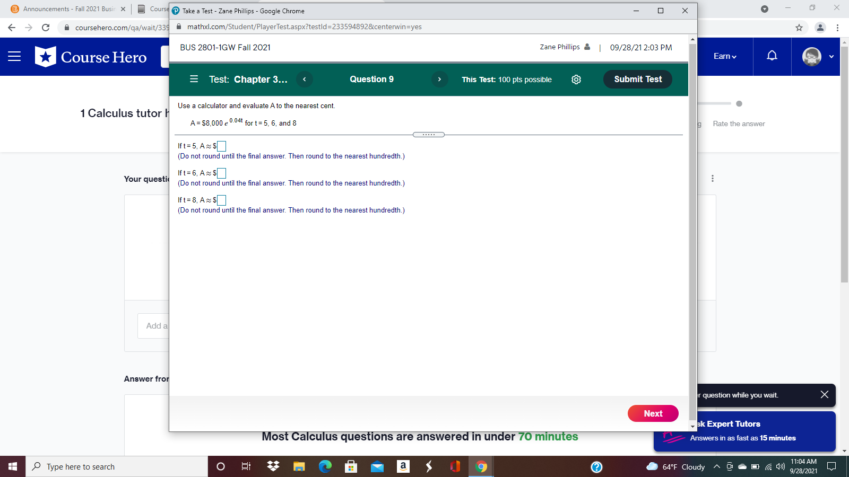Click the Course Hero notification bell
849x477 pixels.
click(x=772, y=57)
